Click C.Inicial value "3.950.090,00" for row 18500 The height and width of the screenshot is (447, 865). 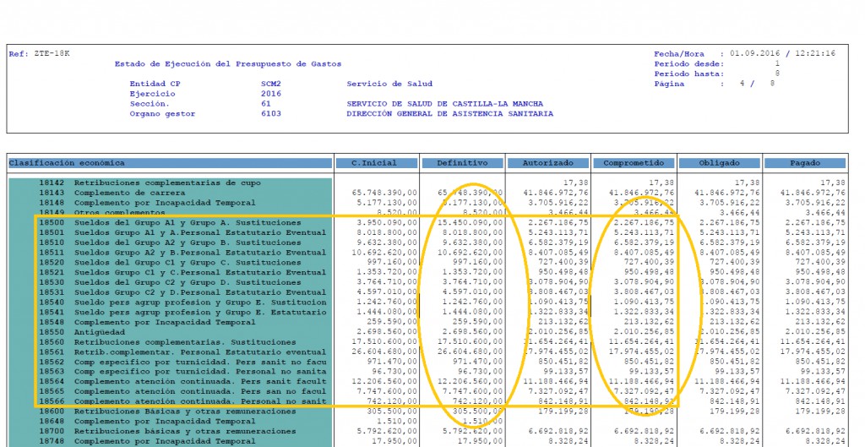[387, 222]
